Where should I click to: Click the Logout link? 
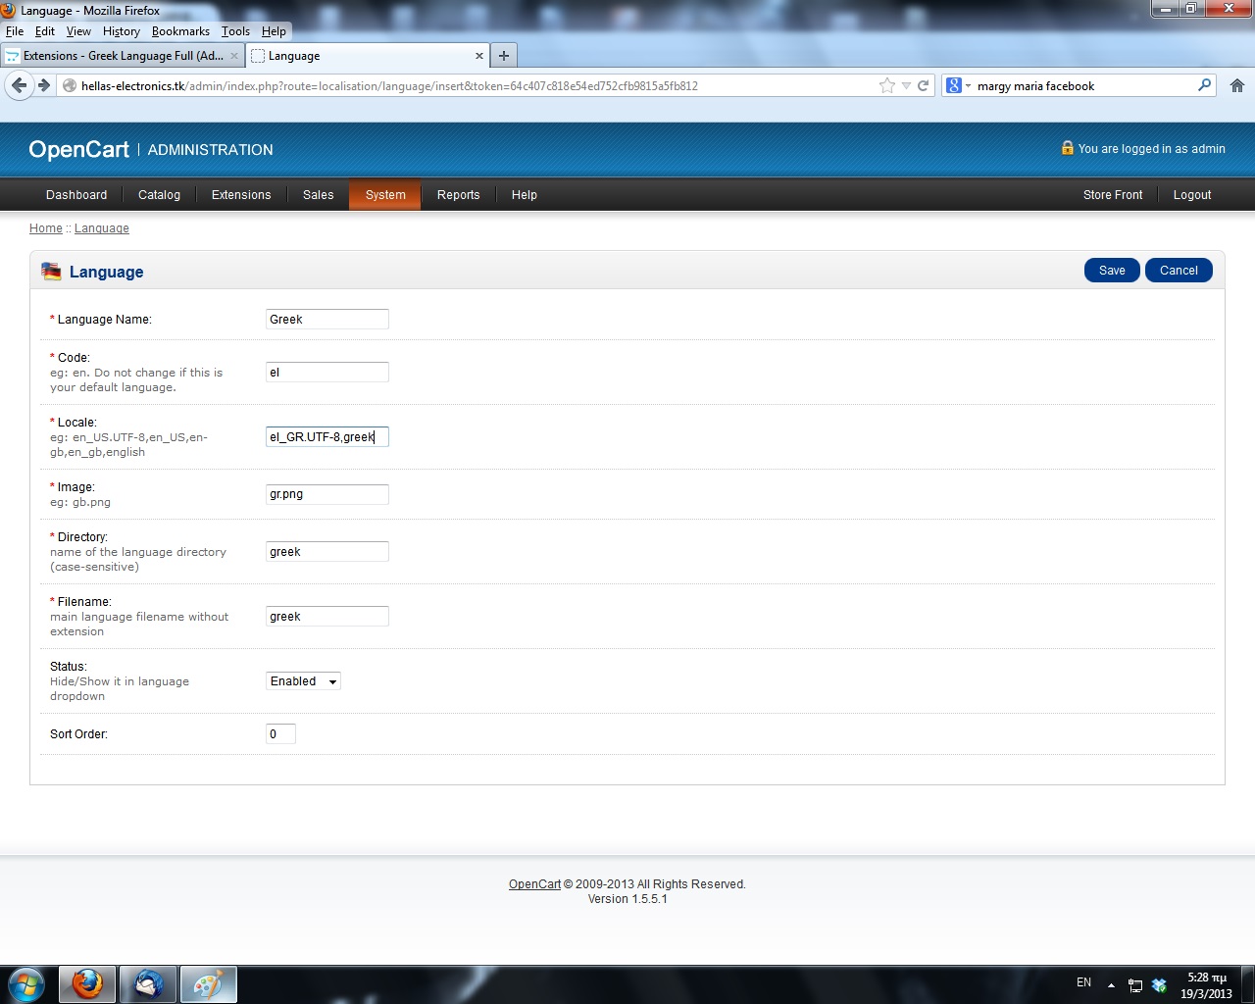(1192, 195)
